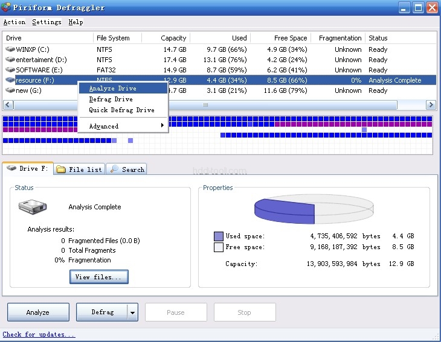The height and width of the screenshot is (342, 441).
Task: Click the View files... button
Action: [x=99, y=277]
